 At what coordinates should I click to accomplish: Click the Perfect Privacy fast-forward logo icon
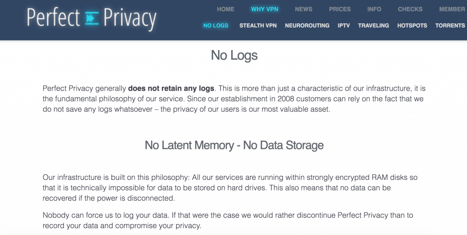pos(92,18)
